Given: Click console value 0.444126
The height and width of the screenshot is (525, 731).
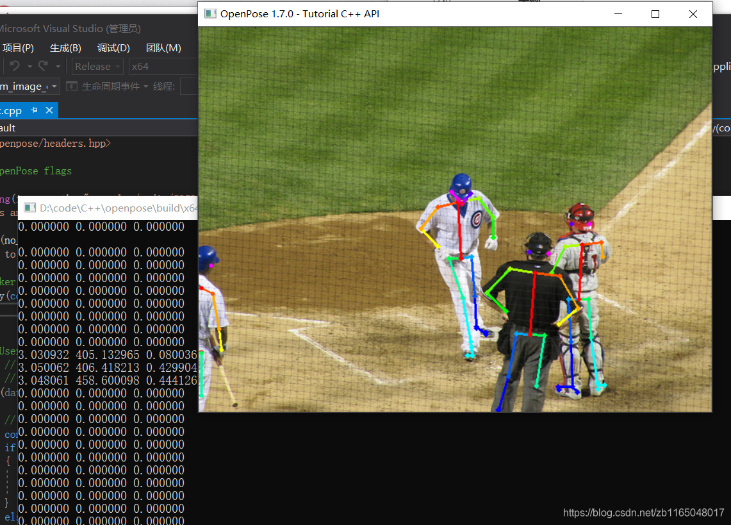Looking at the screenshot, I should (172, 381).
